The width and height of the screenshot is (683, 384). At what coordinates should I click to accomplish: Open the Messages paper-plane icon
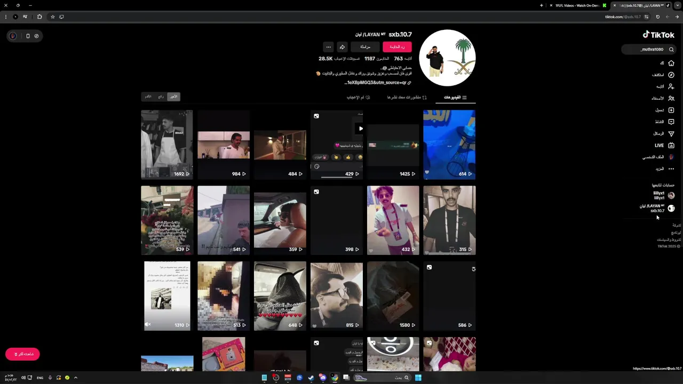coord(671,133)
